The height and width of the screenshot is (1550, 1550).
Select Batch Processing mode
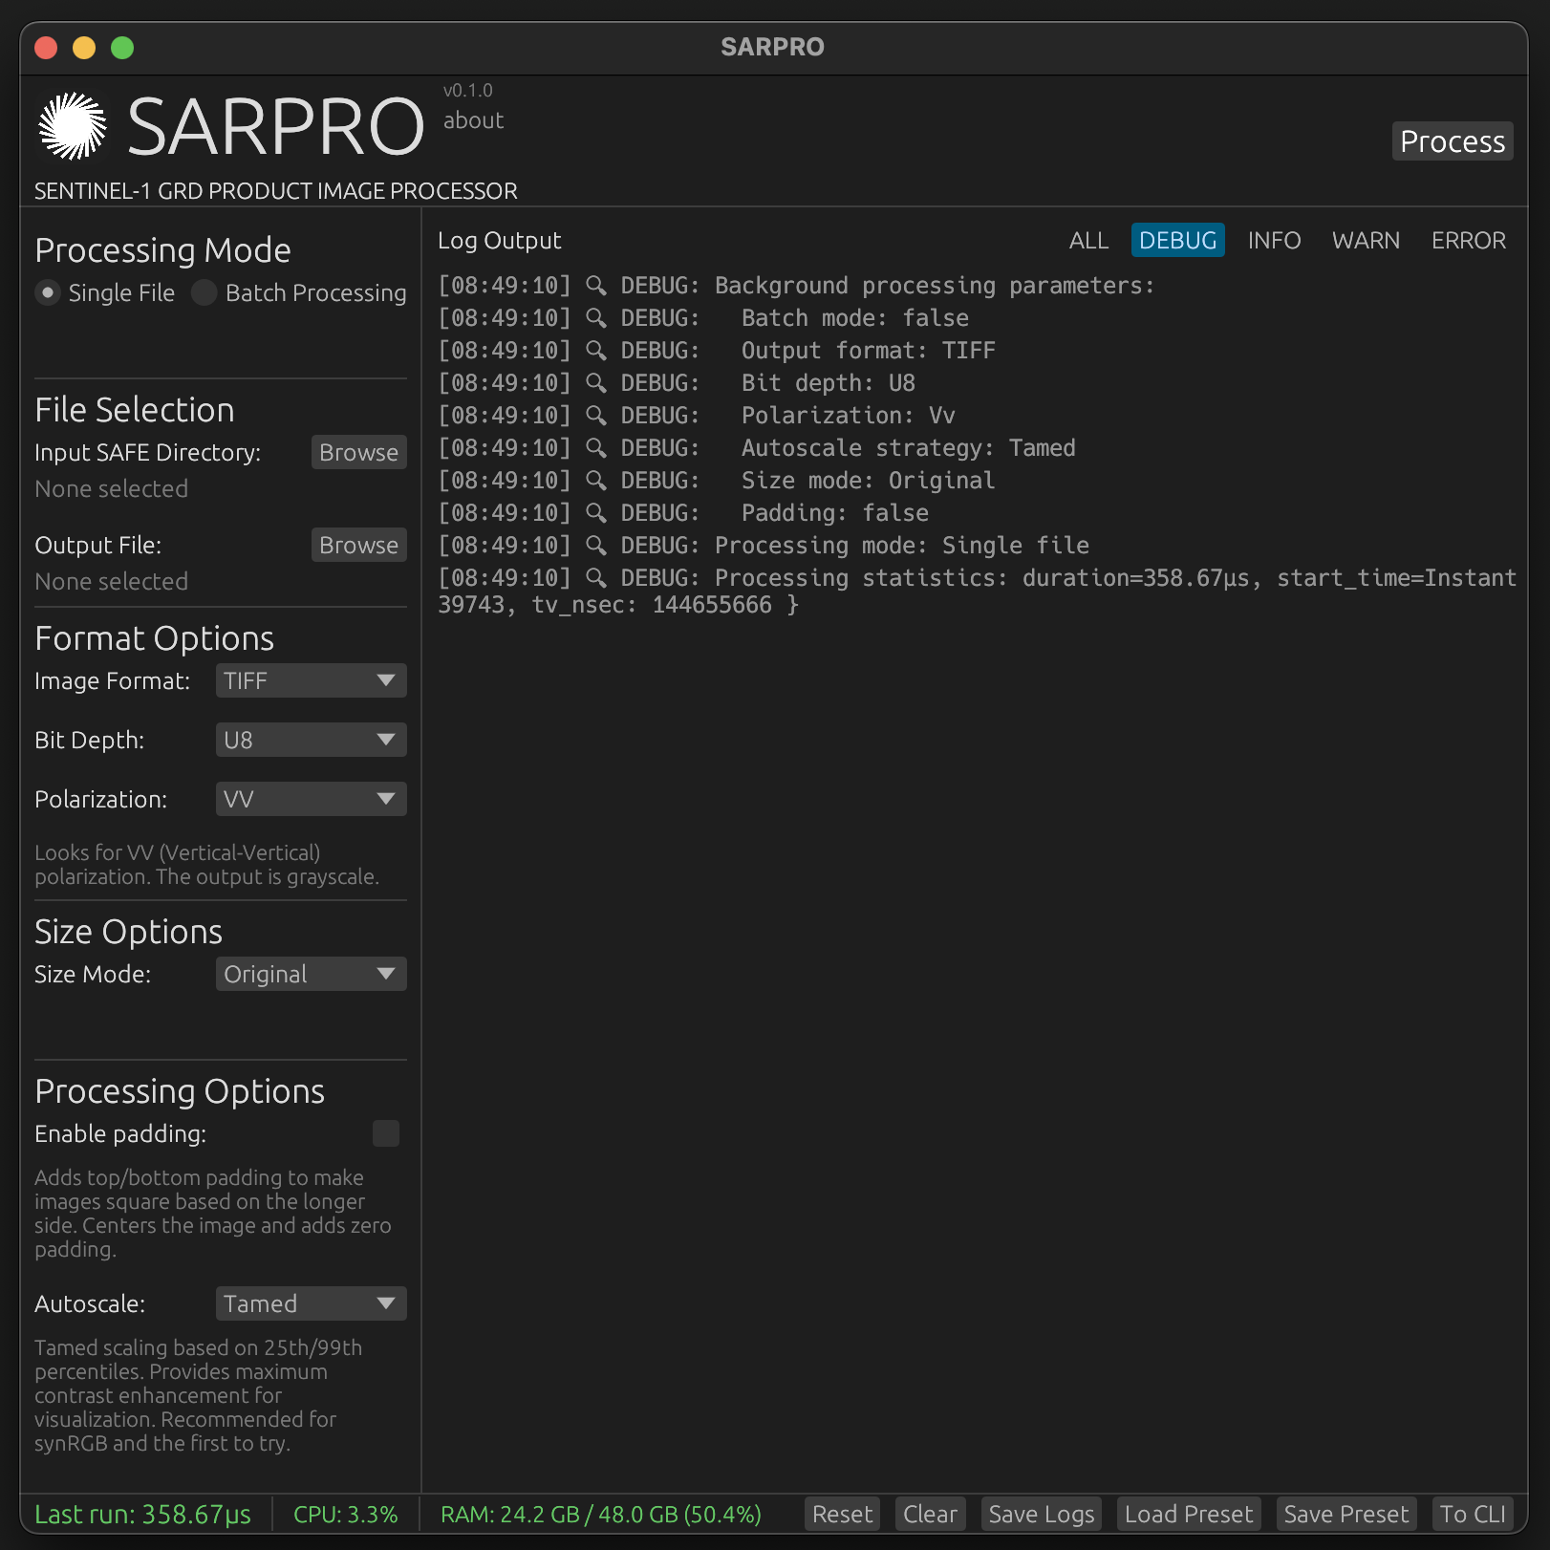[204, 292]
